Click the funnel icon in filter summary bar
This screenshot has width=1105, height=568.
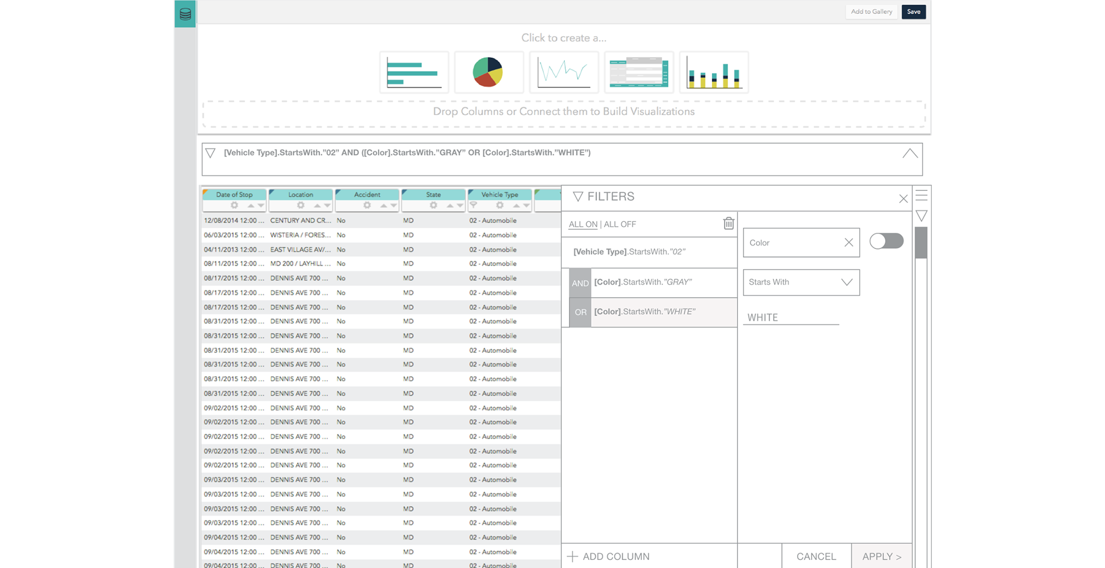(211, 153)
